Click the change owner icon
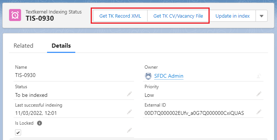The width and height of the screenshot is (277, 140). click(259, 76)
